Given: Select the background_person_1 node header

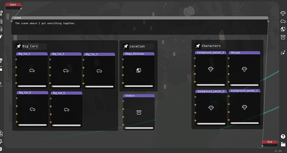Looking at the screenshot, I should click(x=245, y=91).
